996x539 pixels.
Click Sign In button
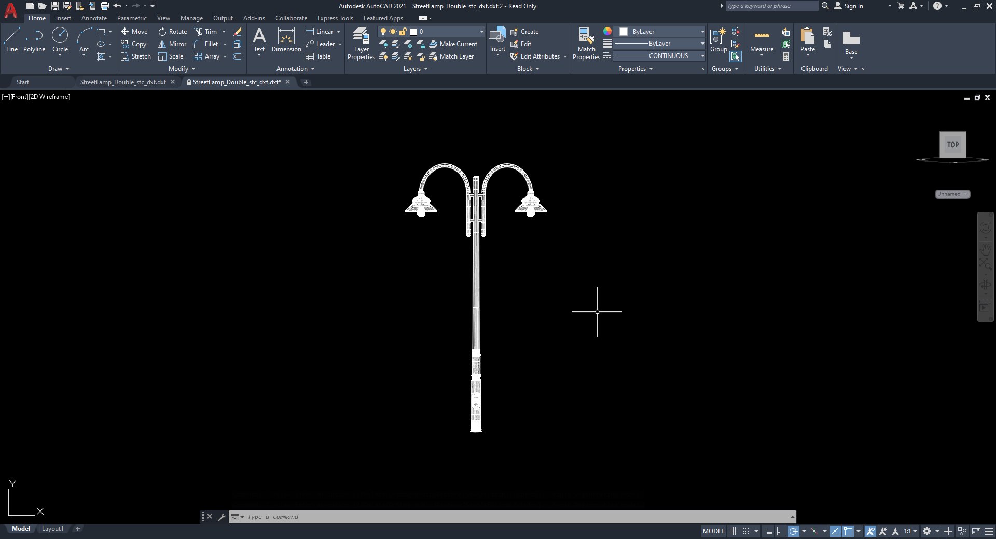pos(849,6)
